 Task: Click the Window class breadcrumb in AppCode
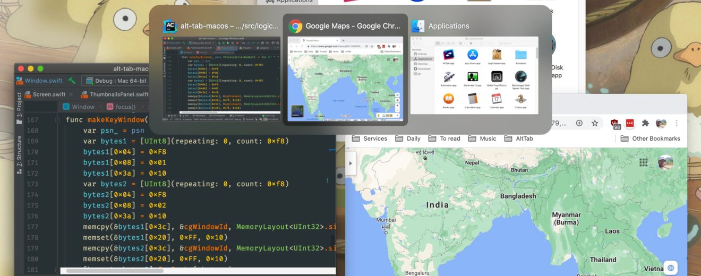[78, 107]
